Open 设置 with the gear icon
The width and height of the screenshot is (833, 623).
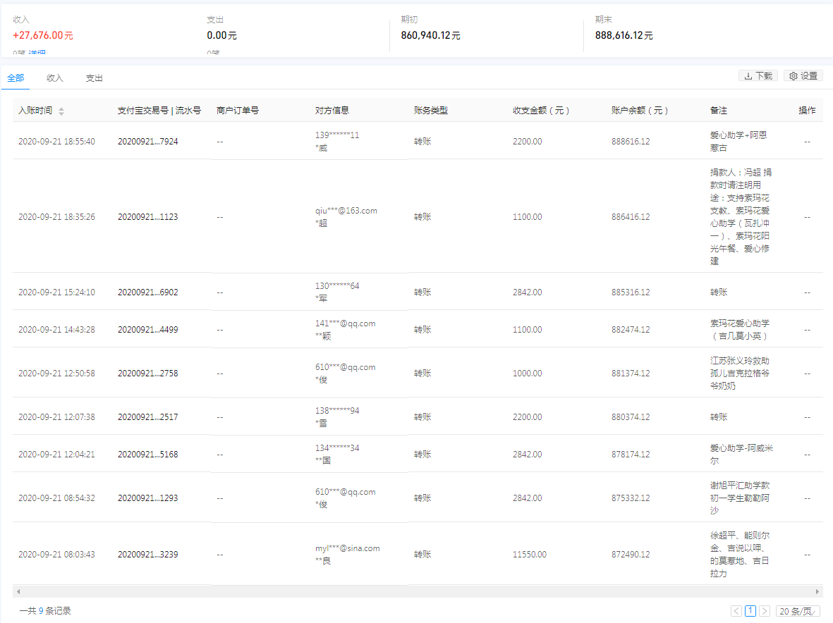[x=803, y=76]
